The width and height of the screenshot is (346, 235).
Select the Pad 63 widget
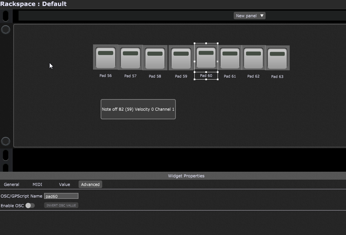[277, 58]
